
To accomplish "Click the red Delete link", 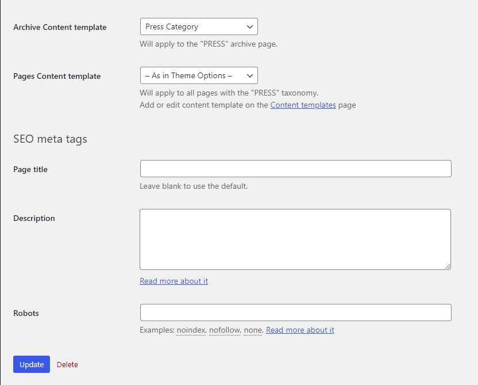I will [x=67, y=364].
